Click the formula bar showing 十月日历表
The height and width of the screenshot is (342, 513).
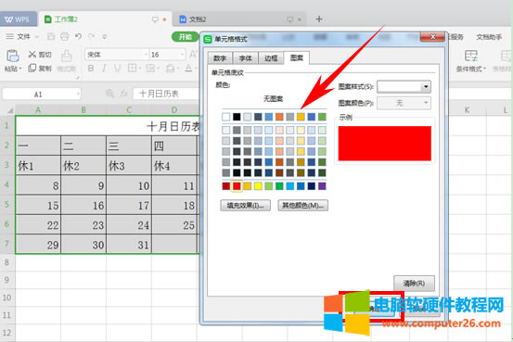(x=166, y=94)
